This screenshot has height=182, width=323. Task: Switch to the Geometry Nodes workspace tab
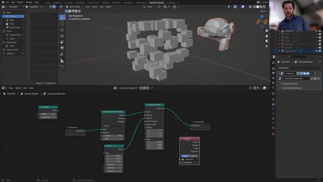(x=156, y=3)
